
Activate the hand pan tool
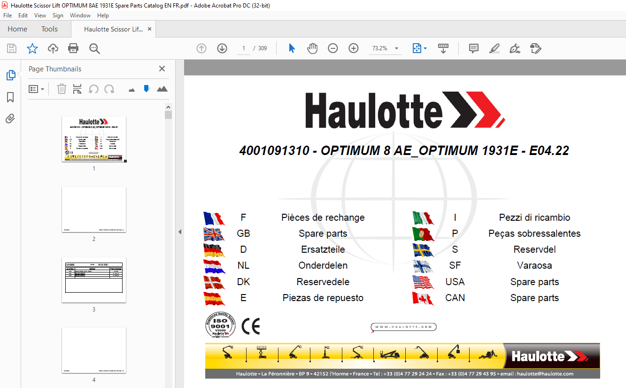click(x=312, y=48)
